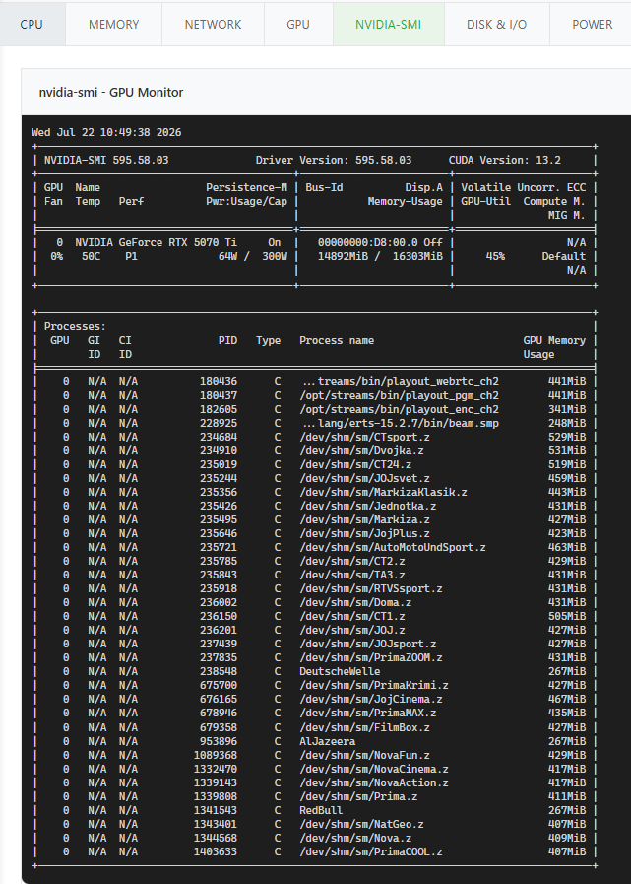This screenshot has height=884, width=631.
Task: Click PID value '1403633'
Action: 216,851
